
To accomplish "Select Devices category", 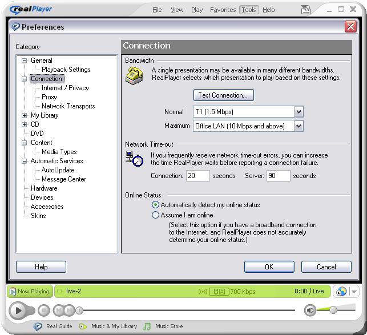I will 42,197.
